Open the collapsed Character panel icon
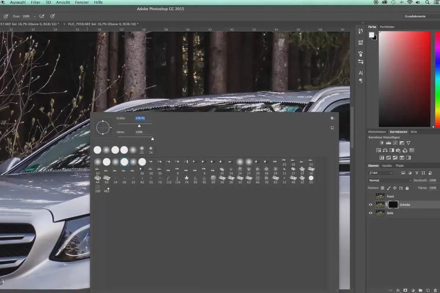440x293 pixels. (x=361, y=73)
